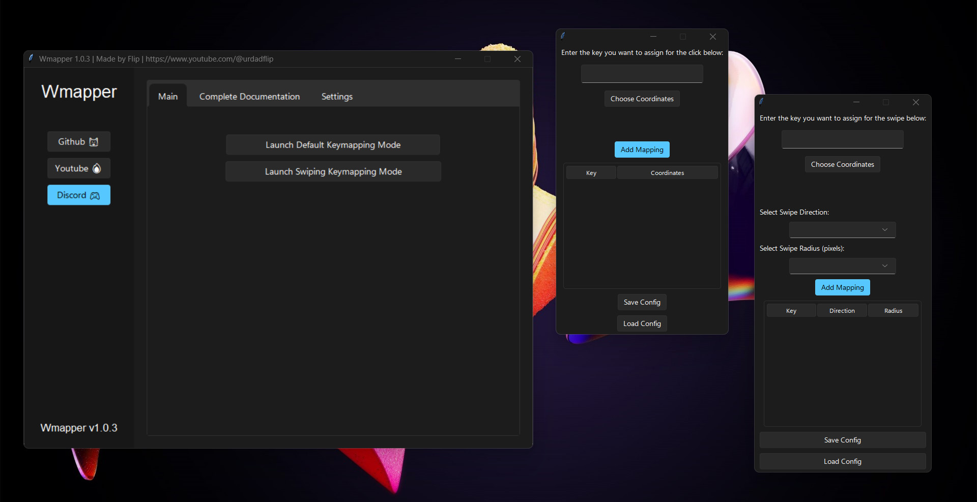Switch to the Settings tab

click(x=337, y=96)
